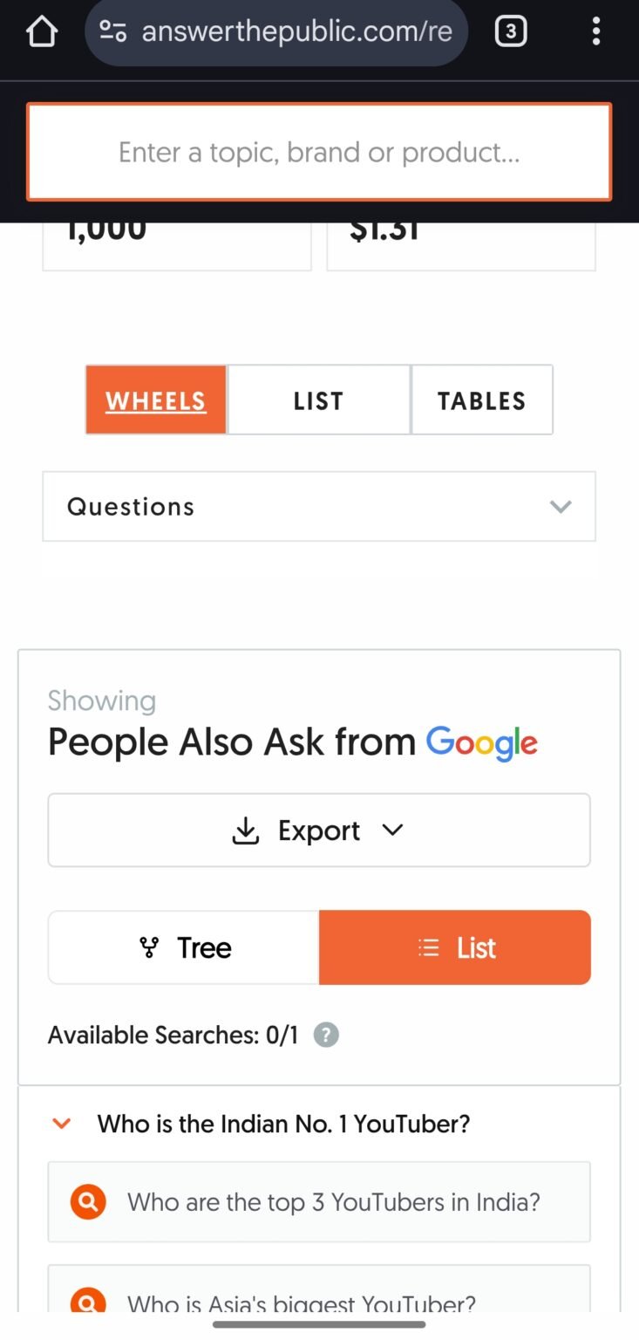Open the site info icon in address bar
The height and width of the screenshot is (1340, 639).
click(113, 32)
